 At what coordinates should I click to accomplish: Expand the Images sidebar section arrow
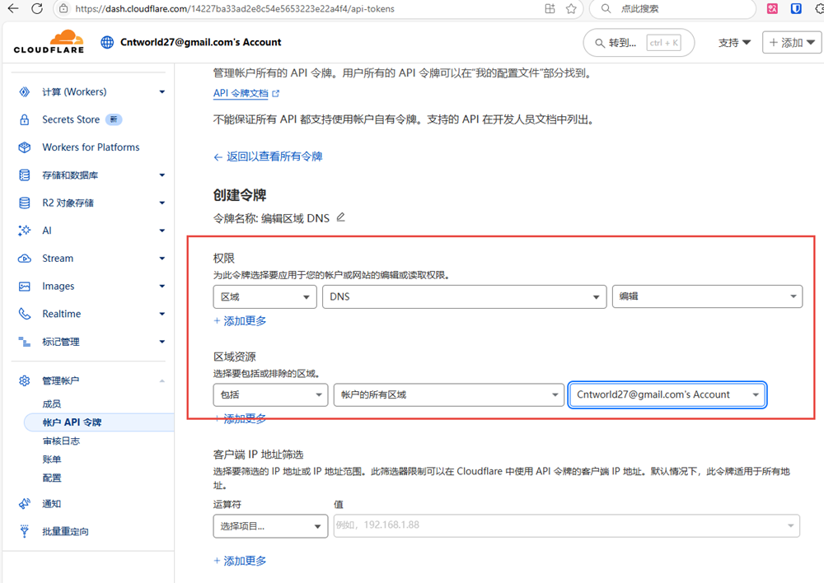point(162,287)
